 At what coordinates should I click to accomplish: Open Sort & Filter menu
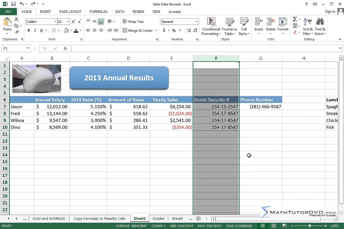click(x=308, y=26)
